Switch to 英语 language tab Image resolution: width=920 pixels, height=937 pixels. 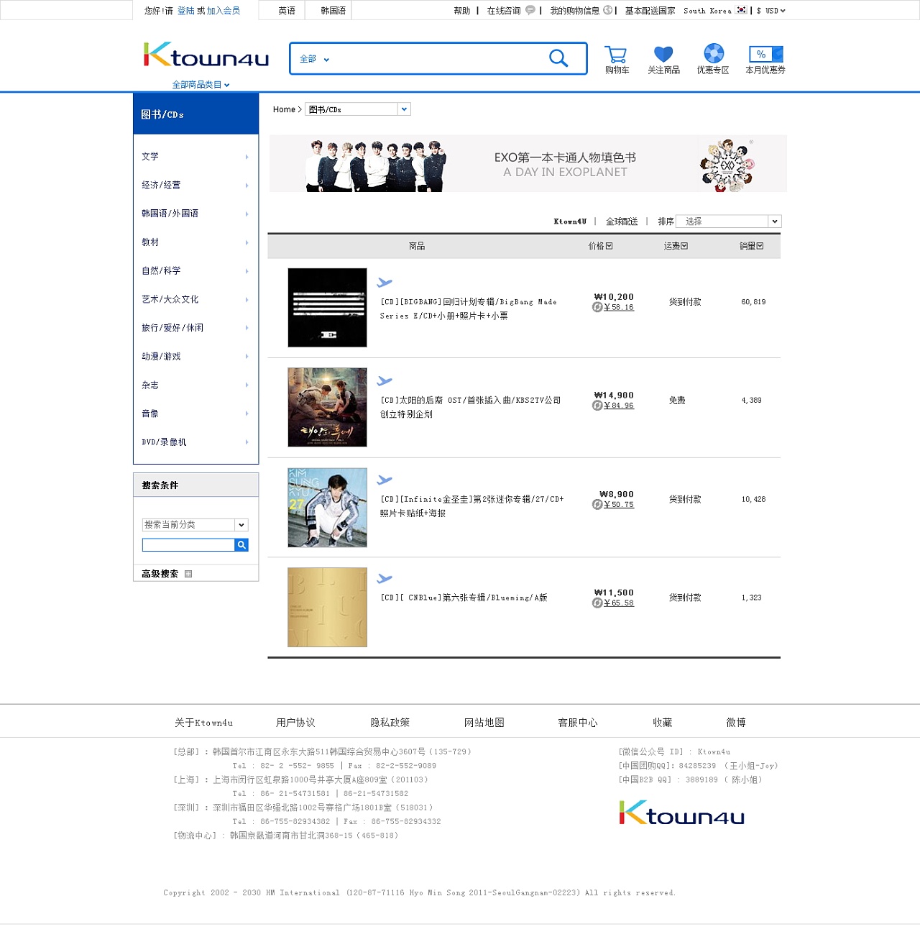(285, 10)
